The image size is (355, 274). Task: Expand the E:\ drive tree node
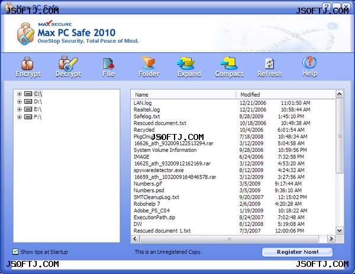click(20, 109)
